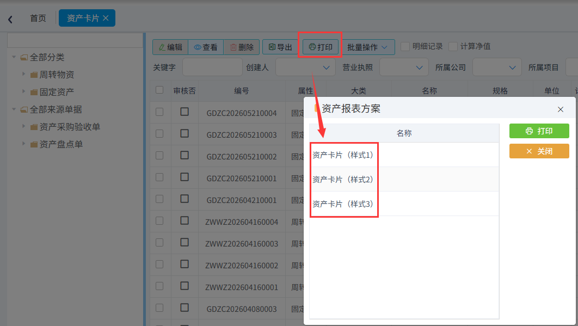Open the 创建人 dropdown
The width and height of the screenshot is (578, 326).
coord(305,67)
